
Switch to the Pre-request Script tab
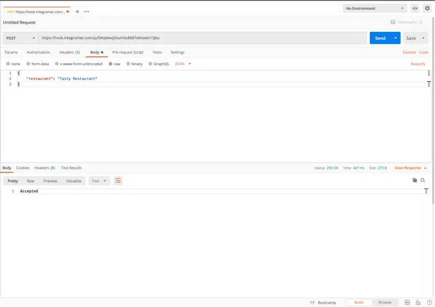pos(128,52)
